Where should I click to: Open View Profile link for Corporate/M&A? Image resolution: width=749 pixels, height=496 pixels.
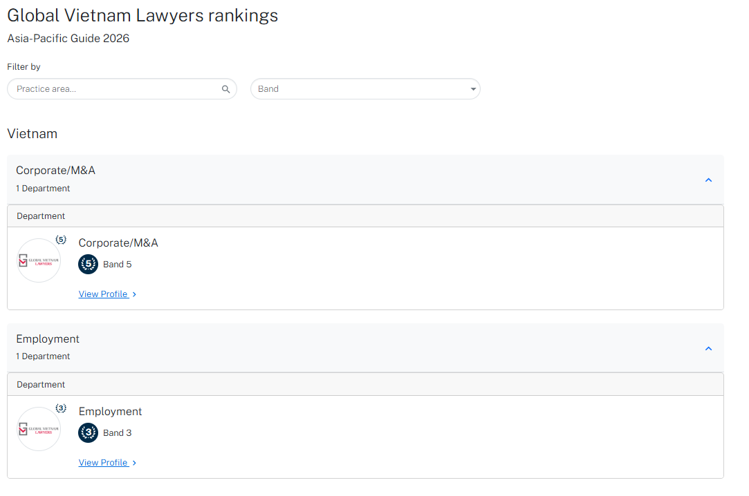pos(103,294)
